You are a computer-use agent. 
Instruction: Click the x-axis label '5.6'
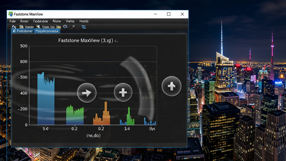click(x=46, y=129)
